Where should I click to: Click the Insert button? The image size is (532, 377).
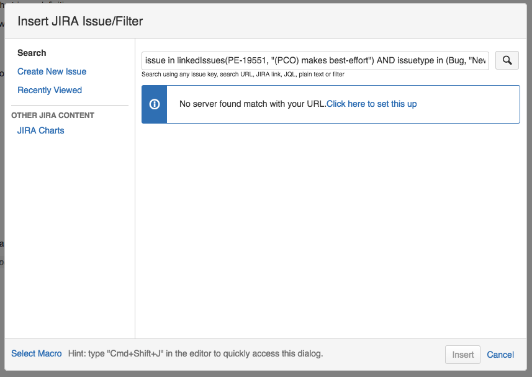(462, 355)
